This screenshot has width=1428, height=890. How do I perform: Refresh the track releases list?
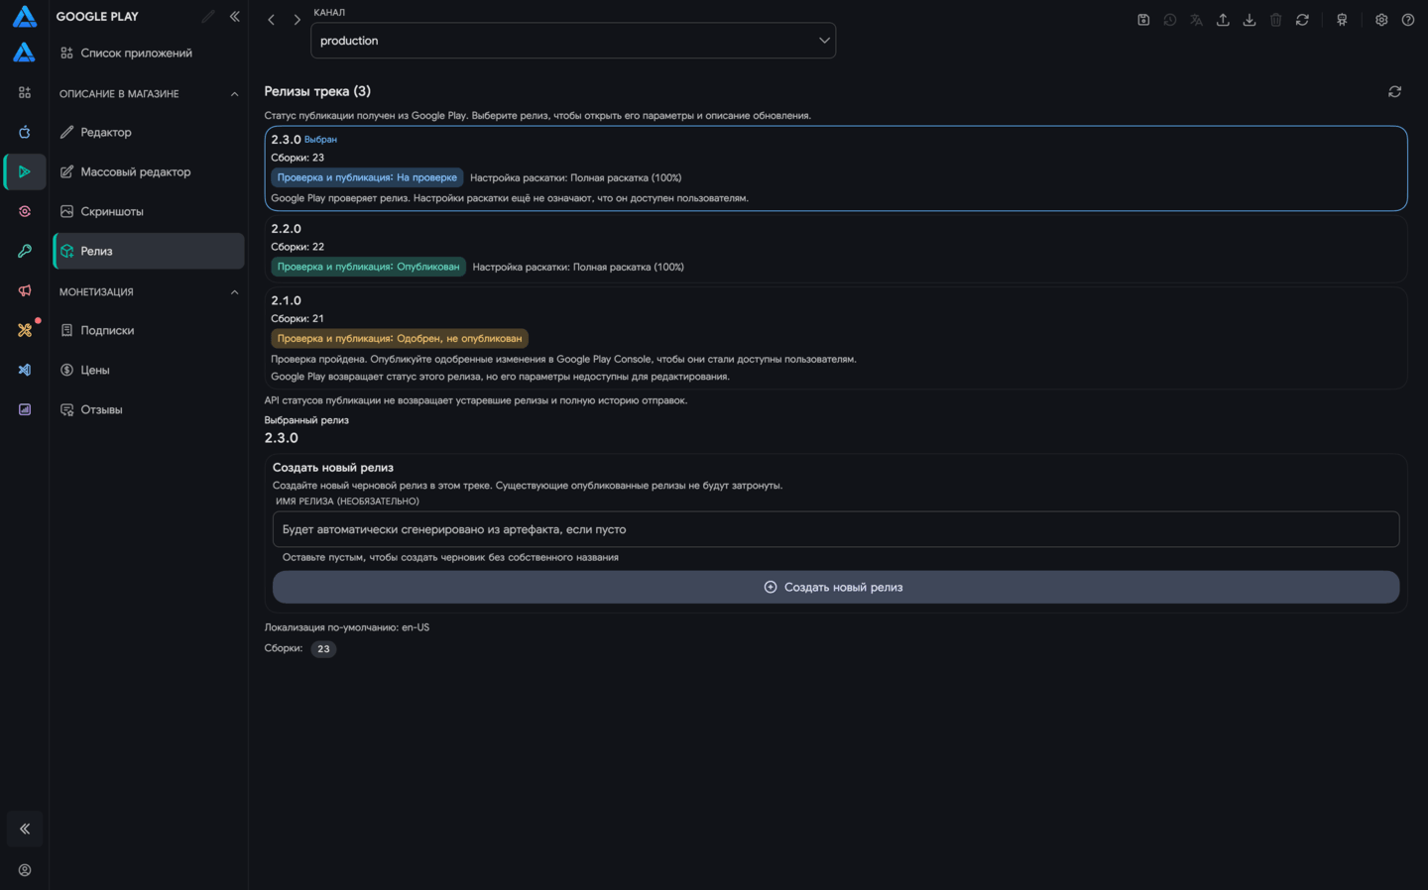coord(1395,91)
